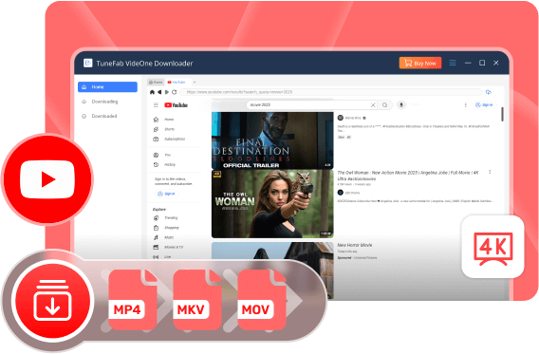Click the cloud download icon beside address bar
Viewport: 539px width, 354px height.
[489, 92]
